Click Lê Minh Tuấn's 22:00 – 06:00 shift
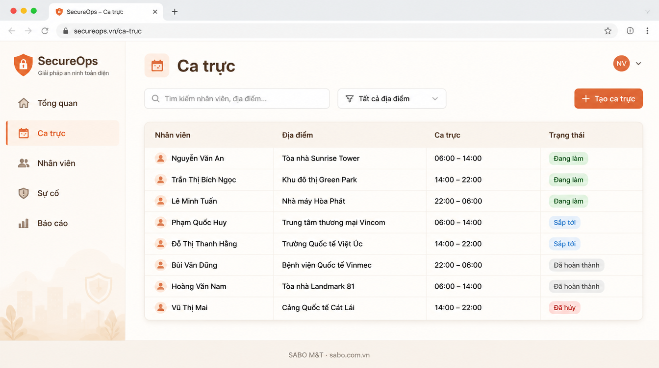The image size is (659, 368). (x=458, y=201)
